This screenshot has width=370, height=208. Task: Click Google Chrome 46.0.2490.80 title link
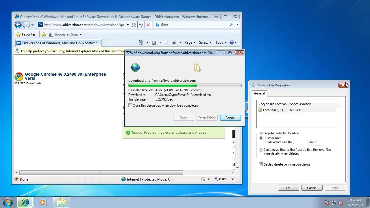(x=65, y=76)
